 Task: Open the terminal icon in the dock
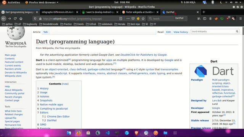117,133
